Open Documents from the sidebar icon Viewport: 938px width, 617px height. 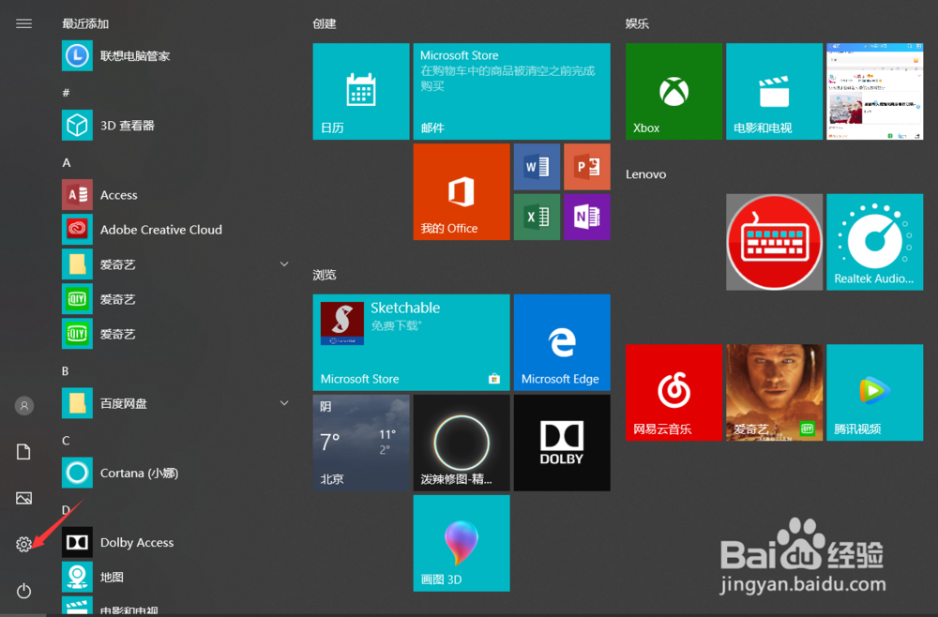point(24,452)
